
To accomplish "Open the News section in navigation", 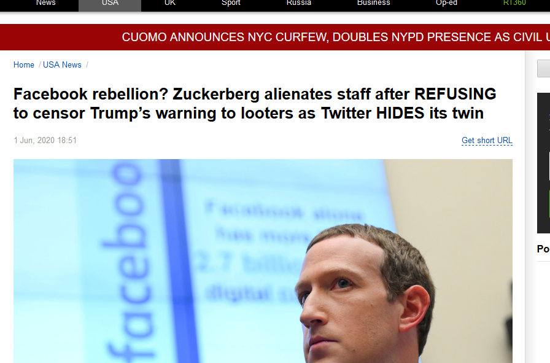I will coord(46,4).
